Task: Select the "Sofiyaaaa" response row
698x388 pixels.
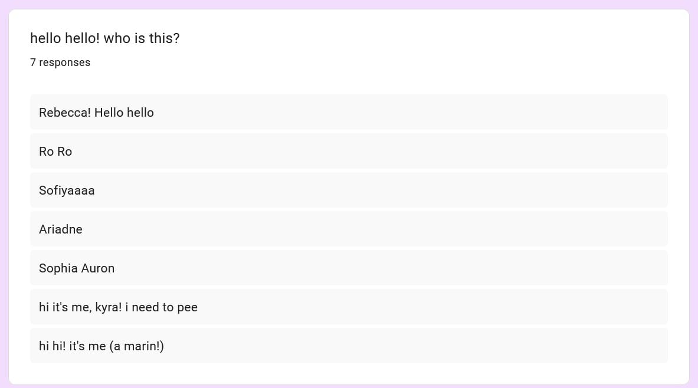Action: [x=349, y=190]
